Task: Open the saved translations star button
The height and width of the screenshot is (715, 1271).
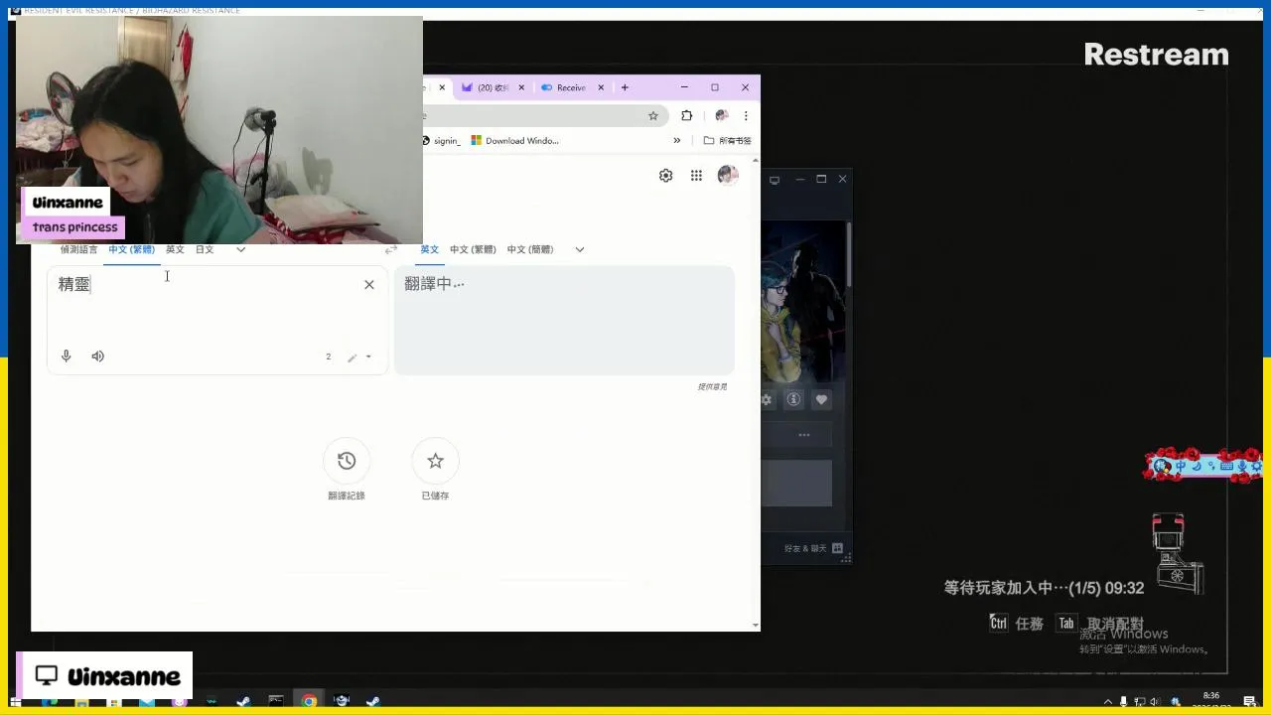Action: click(x=435, y=461)
